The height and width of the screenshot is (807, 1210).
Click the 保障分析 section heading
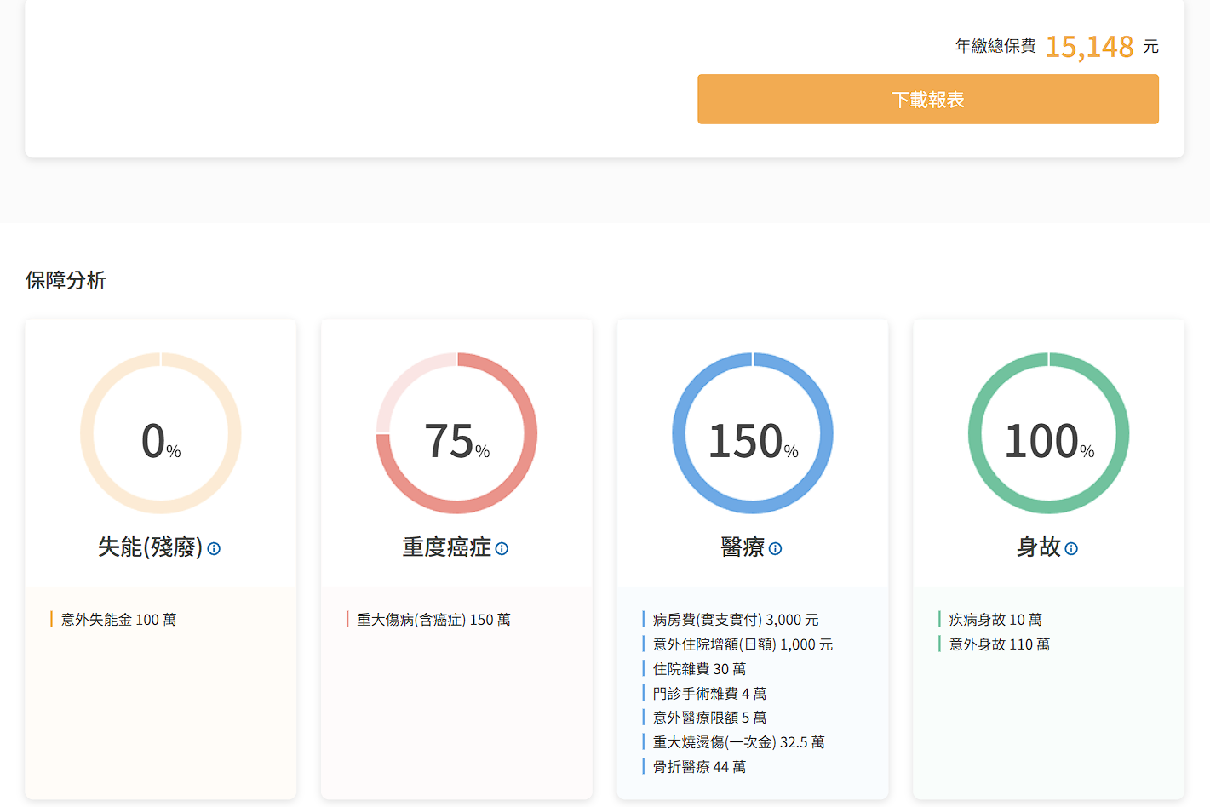point(66,280)
